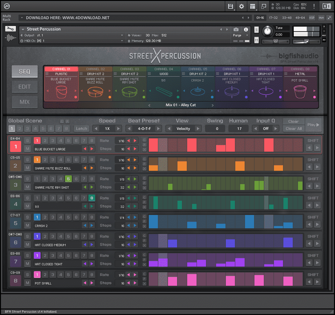Open the MIDI Ch dropdown

point(122,41)
